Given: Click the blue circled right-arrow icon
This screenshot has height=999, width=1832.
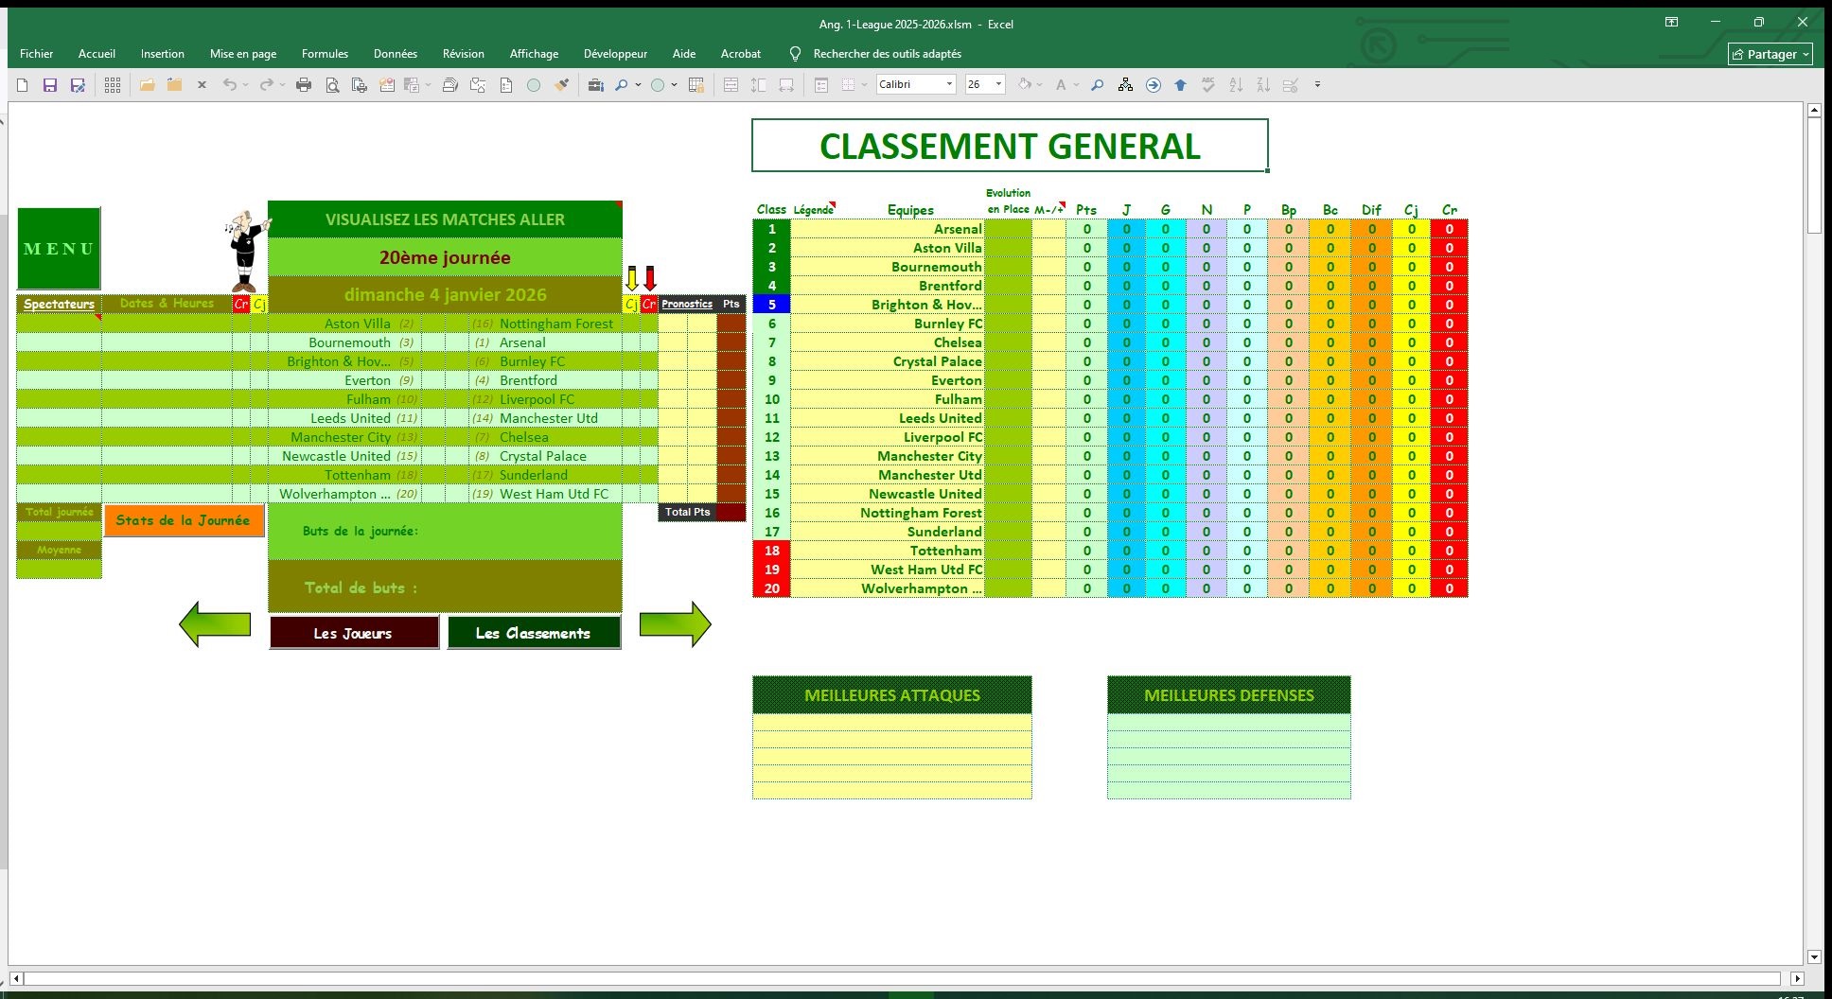Looking at the screenshot, I should 1153,85.
